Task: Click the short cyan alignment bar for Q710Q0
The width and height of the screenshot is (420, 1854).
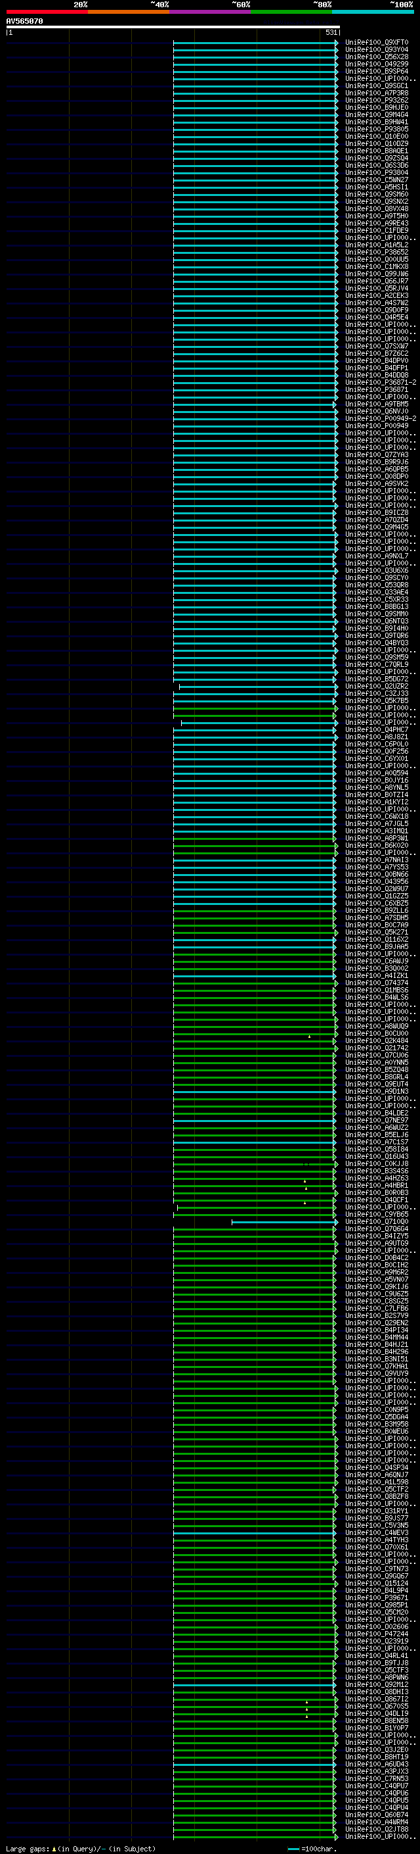Action: [284, 1221]
